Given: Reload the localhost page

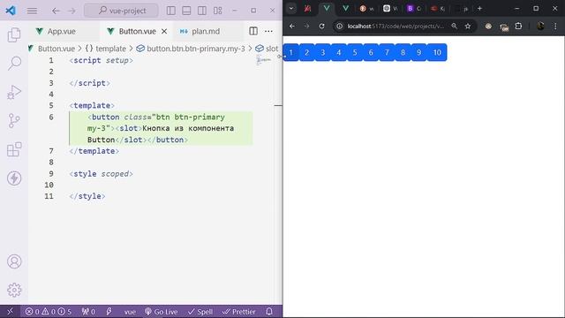Looking at the screenshot, I should click(321, 26).
